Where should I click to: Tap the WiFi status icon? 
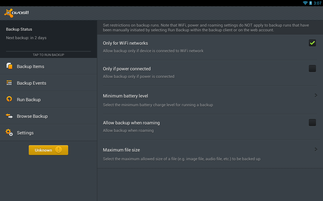[305, 3]
